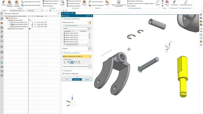This screenshot has height=114, width=203.
Task: Open the Вся сборка scope dropdown
Action: (35, 10)
